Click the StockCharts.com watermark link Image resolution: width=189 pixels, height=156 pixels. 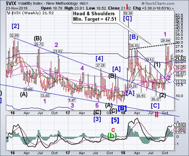click(x=158, y=3)
